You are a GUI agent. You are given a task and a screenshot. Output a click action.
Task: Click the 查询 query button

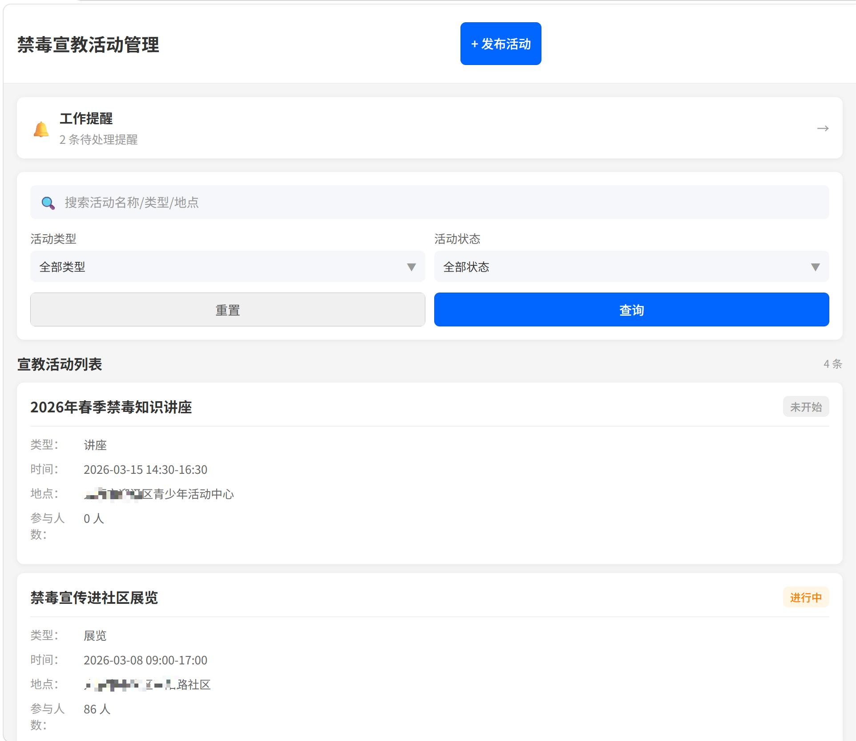(631, 309)
